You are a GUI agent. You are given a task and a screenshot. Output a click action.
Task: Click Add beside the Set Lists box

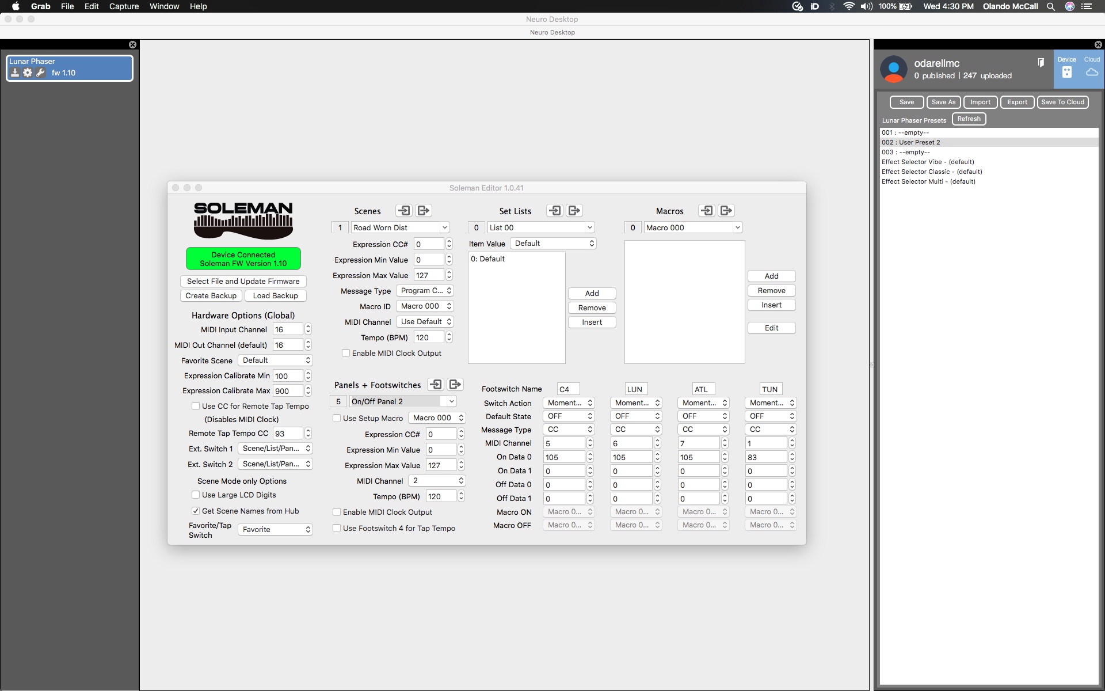point(592,293)
